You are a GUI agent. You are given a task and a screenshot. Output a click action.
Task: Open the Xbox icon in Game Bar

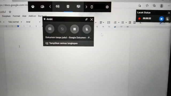click(33, 7)
